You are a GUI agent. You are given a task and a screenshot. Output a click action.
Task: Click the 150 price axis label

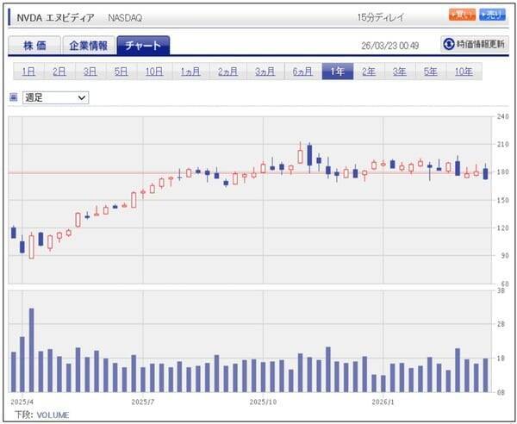coord(502,200)
